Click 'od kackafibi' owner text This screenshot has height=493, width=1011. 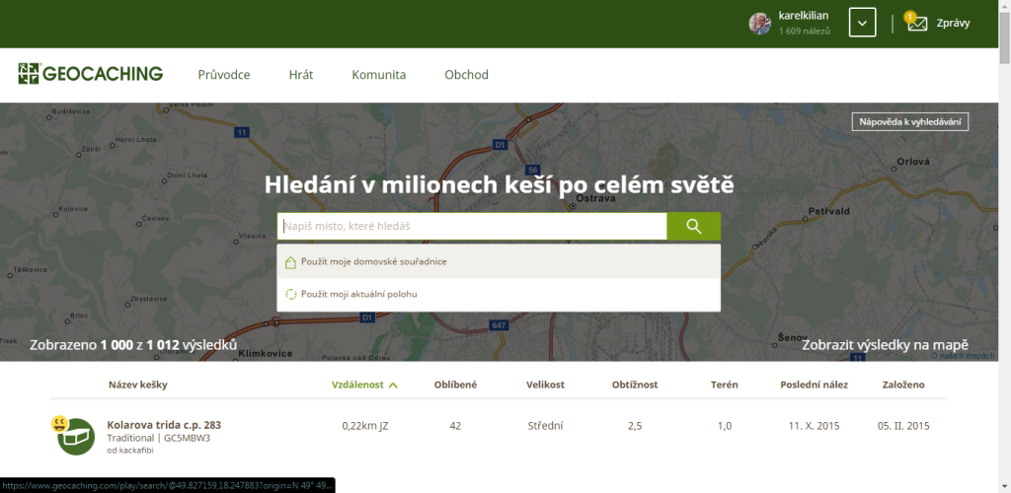click(130, 451)
